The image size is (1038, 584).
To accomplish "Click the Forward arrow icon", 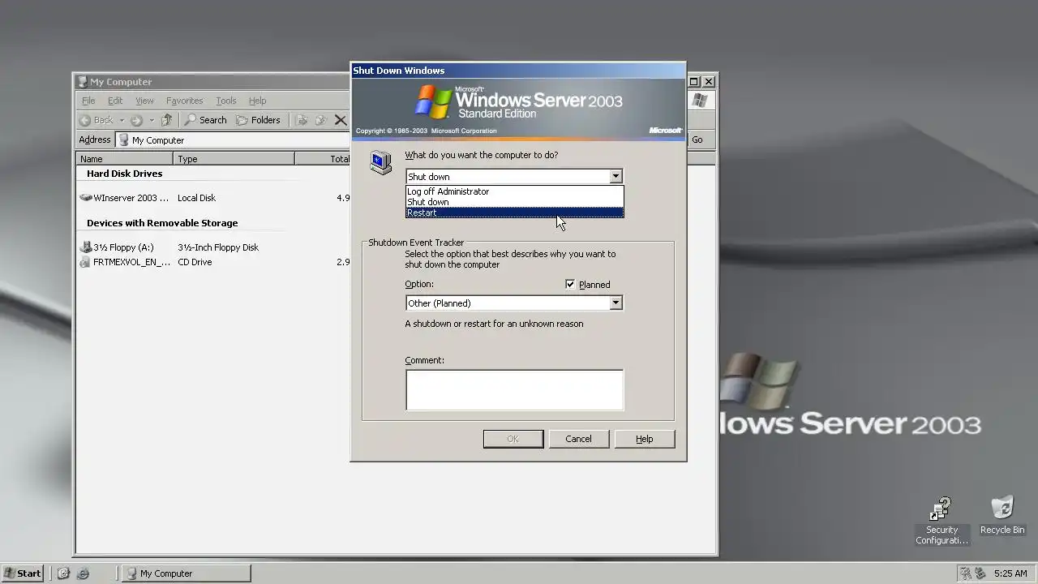I will tap(136, 120).
